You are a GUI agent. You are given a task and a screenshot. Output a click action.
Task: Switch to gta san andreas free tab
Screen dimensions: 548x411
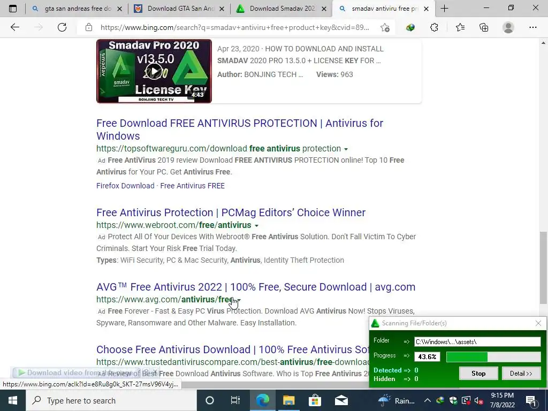77,9
